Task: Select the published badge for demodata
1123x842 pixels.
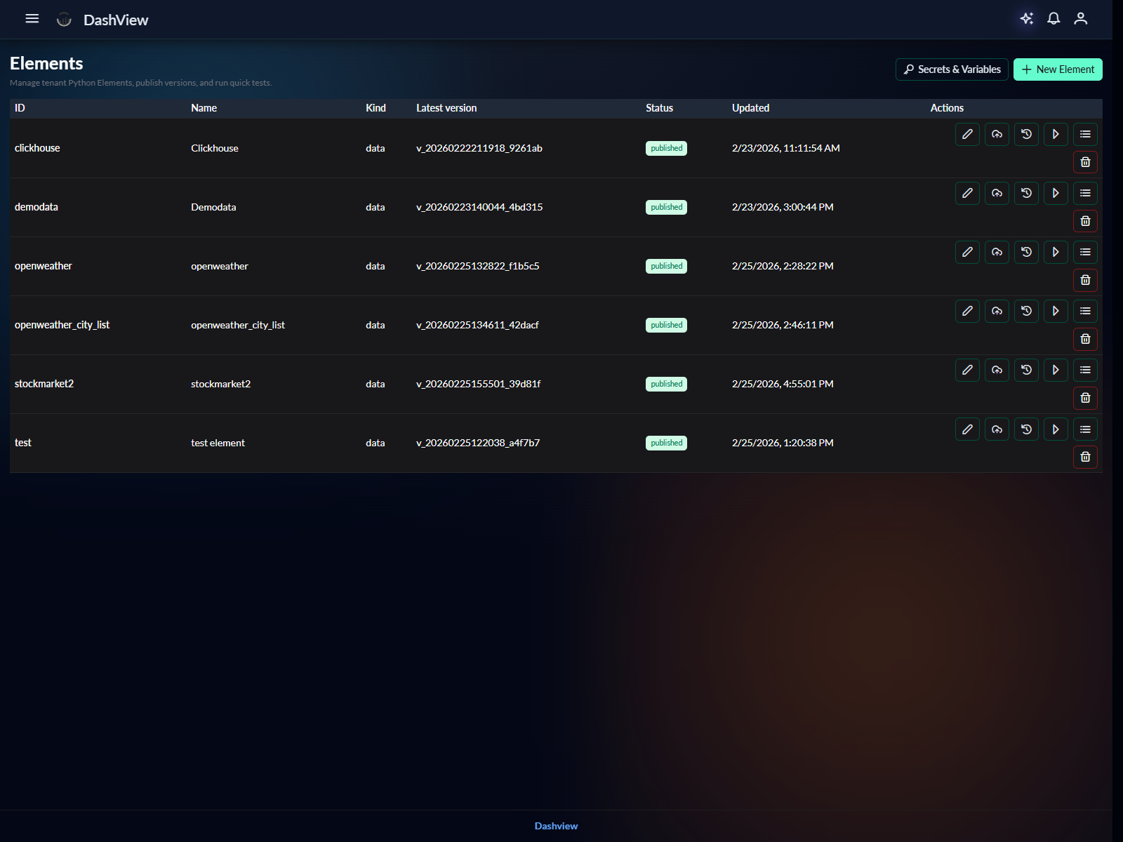Action: pyautogui.click(x=666, y=207)
